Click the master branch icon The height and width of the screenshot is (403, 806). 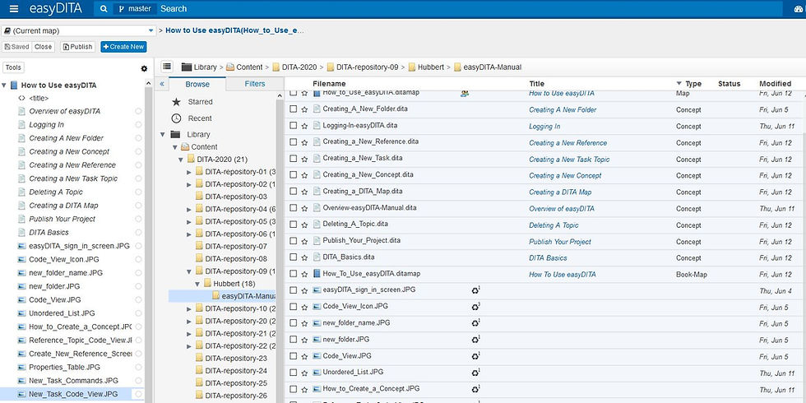pyautogui.click(x=122, y=9)
